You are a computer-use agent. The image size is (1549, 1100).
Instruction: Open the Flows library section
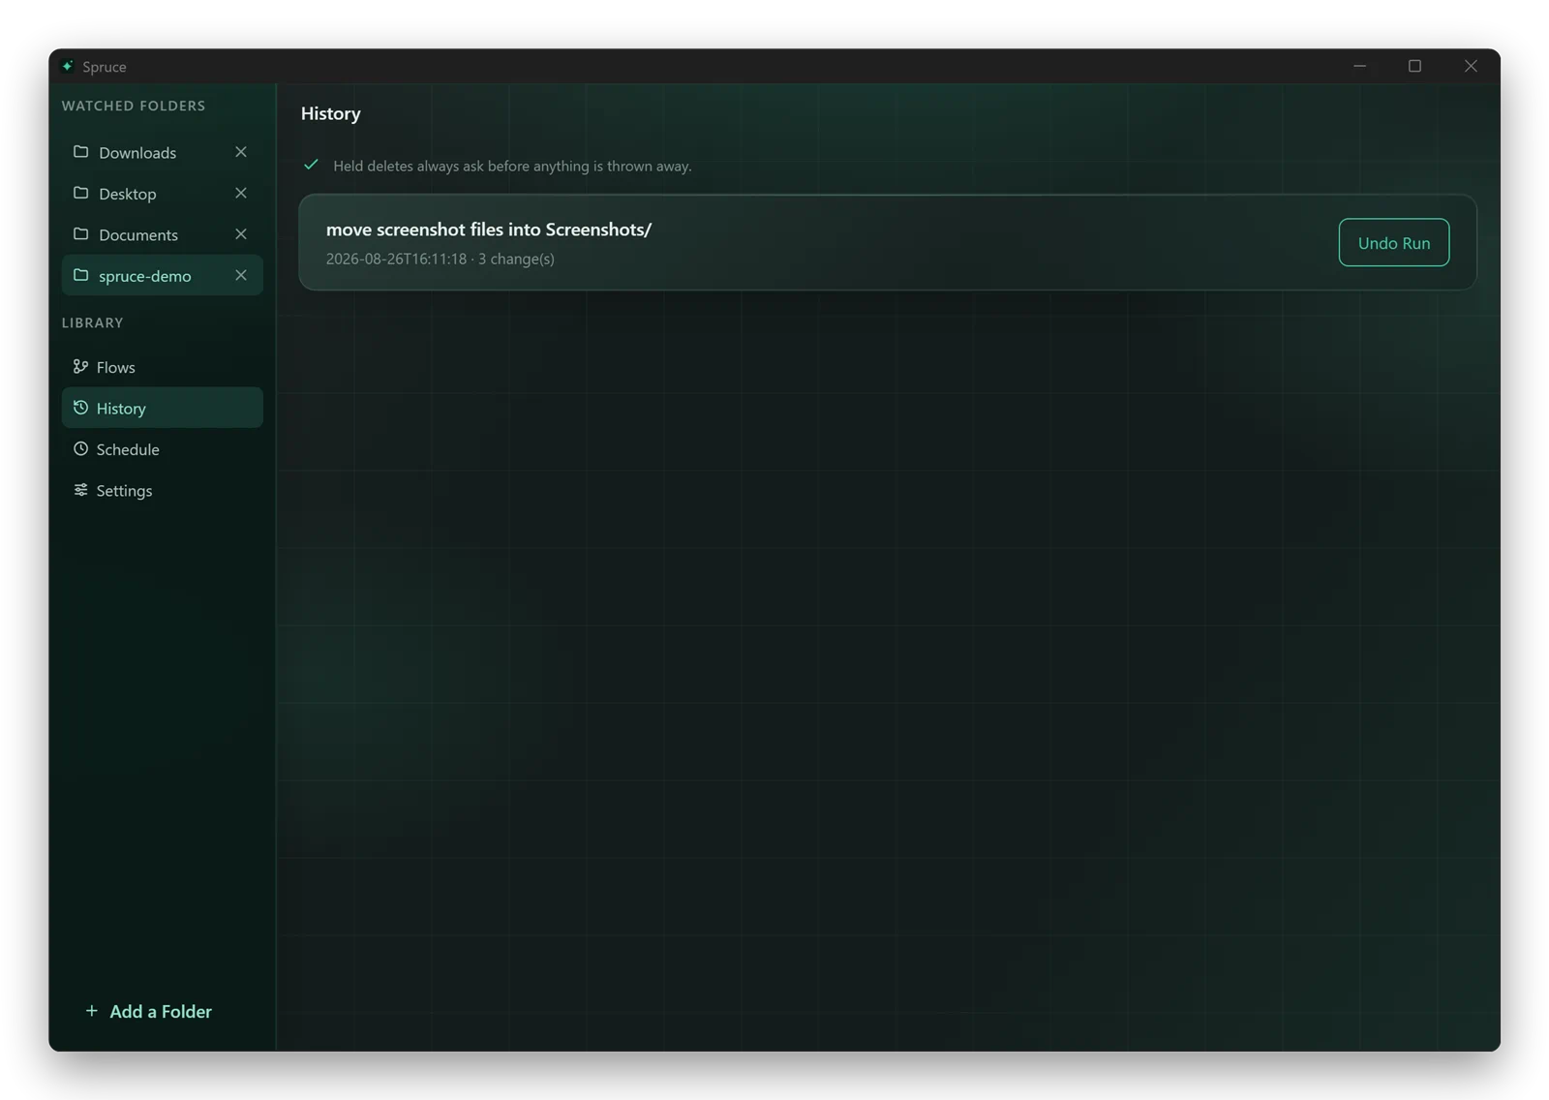[162, 367]
